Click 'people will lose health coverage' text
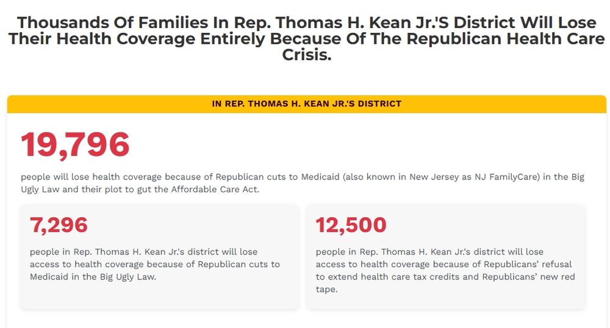This screenshot has height=328, width=610. click(91, 177)
